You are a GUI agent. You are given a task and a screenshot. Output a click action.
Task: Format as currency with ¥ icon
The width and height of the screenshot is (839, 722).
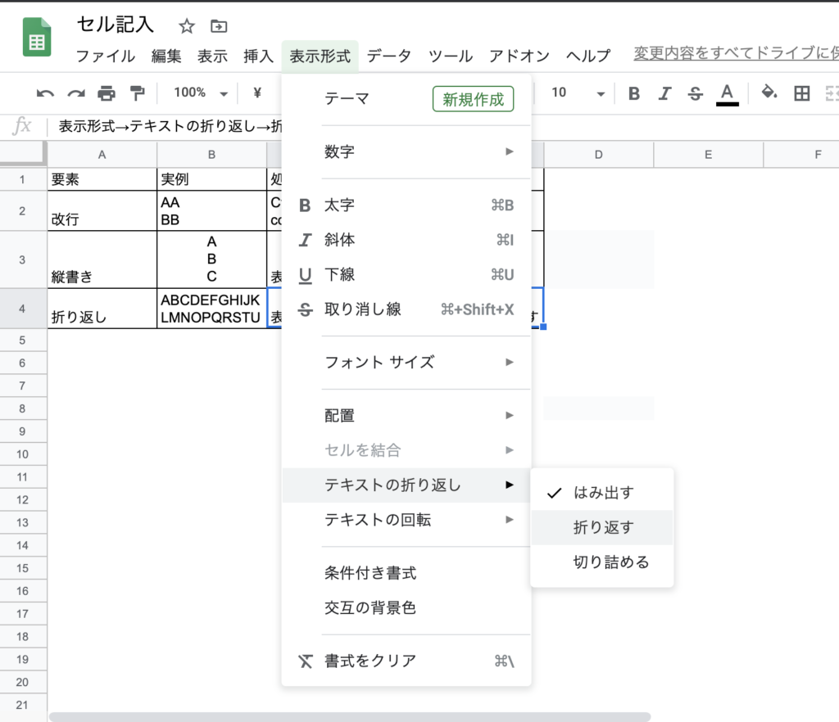(257, 93)
